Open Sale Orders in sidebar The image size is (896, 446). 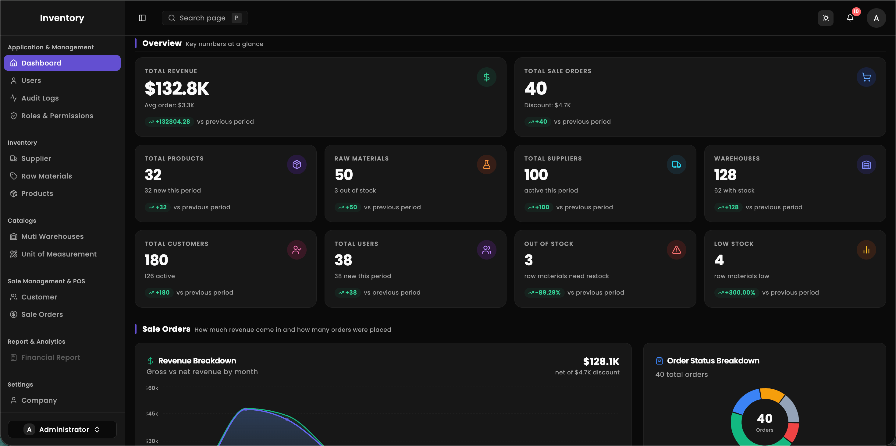pyautogui.click(x=62, y=314)
